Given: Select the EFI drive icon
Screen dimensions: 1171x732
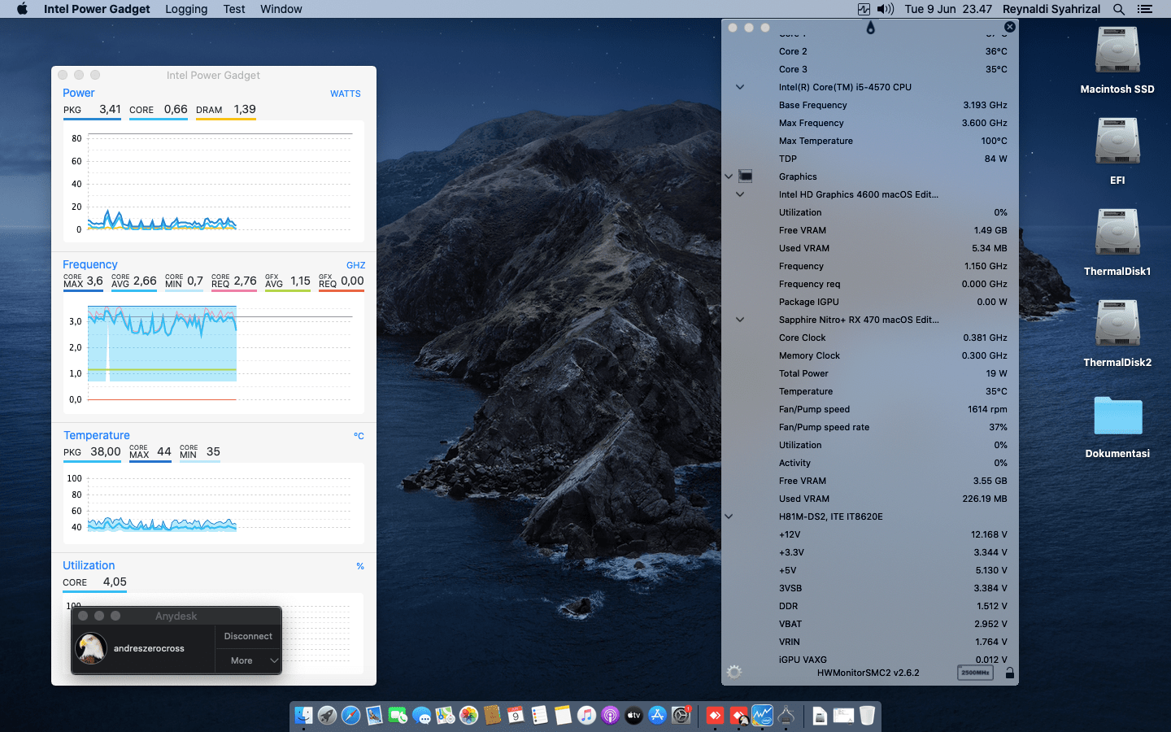Looking at the screenshot, I should (x=1117, y=142).
